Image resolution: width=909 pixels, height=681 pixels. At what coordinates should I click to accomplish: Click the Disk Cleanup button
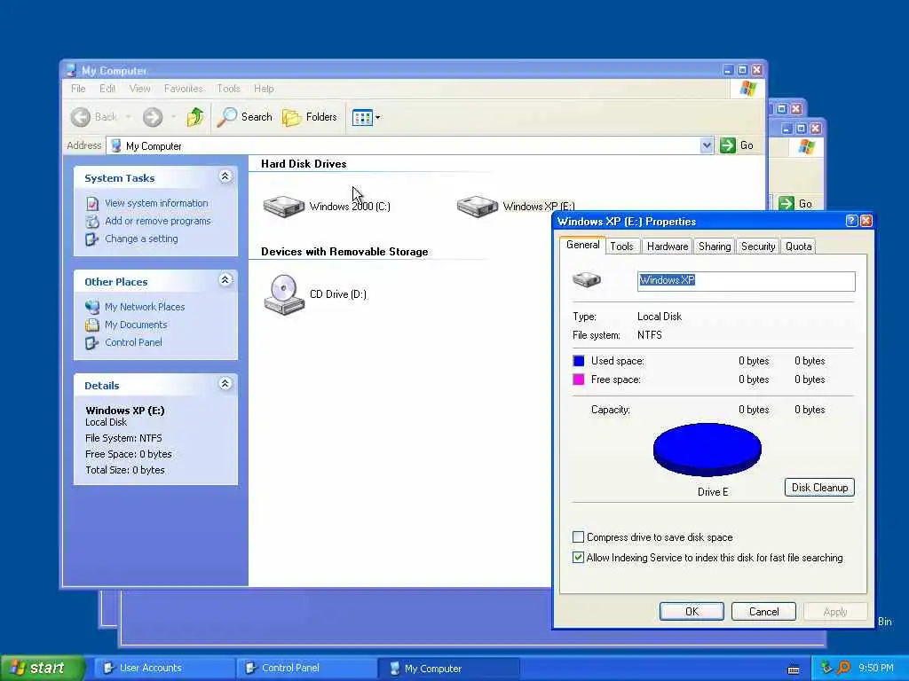click(x=819, y=488)
